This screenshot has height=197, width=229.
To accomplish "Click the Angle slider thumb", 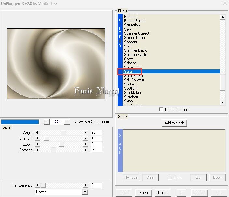I will click(x=63, y=133).
